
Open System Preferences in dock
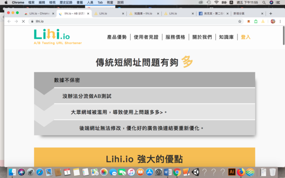click(x=159, y=172)
